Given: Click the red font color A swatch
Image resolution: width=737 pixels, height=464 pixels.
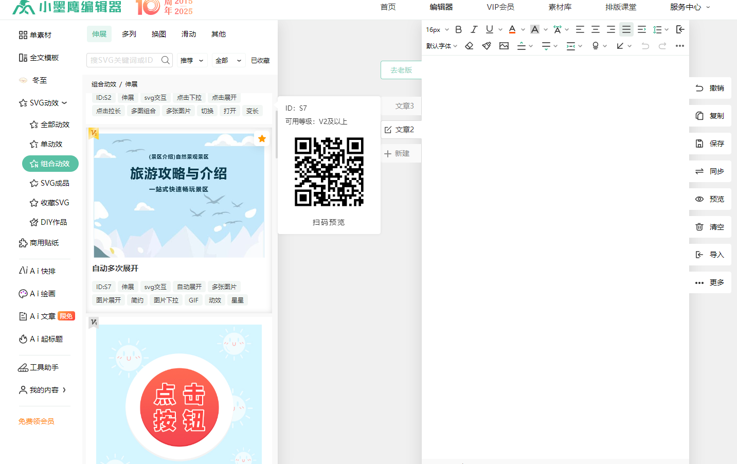Looking at the screenshot, I should coord(512,29).
